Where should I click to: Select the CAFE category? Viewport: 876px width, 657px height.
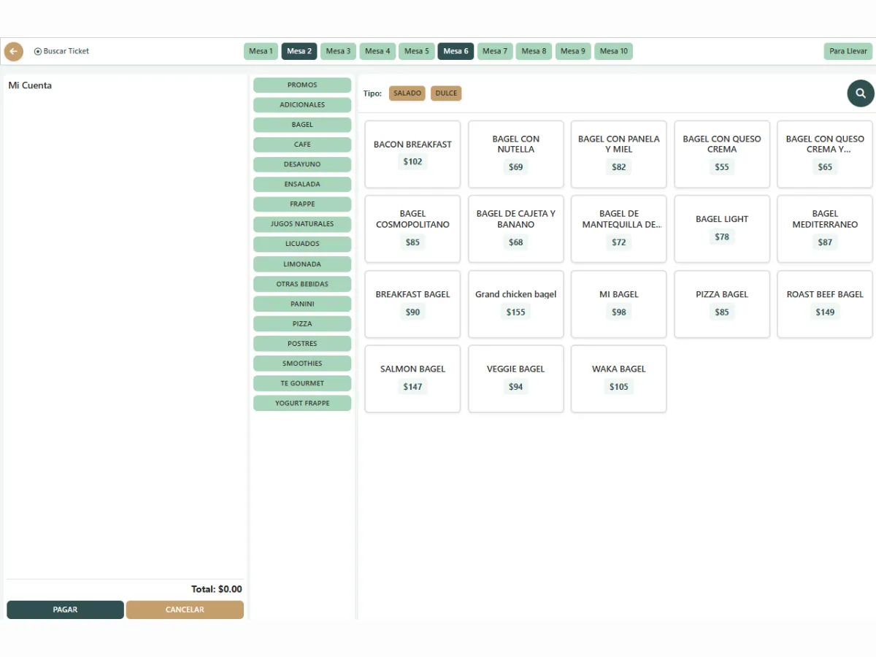pos(302,145)
